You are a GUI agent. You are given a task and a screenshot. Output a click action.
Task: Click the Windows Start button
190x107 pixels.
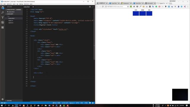(2, 106)
